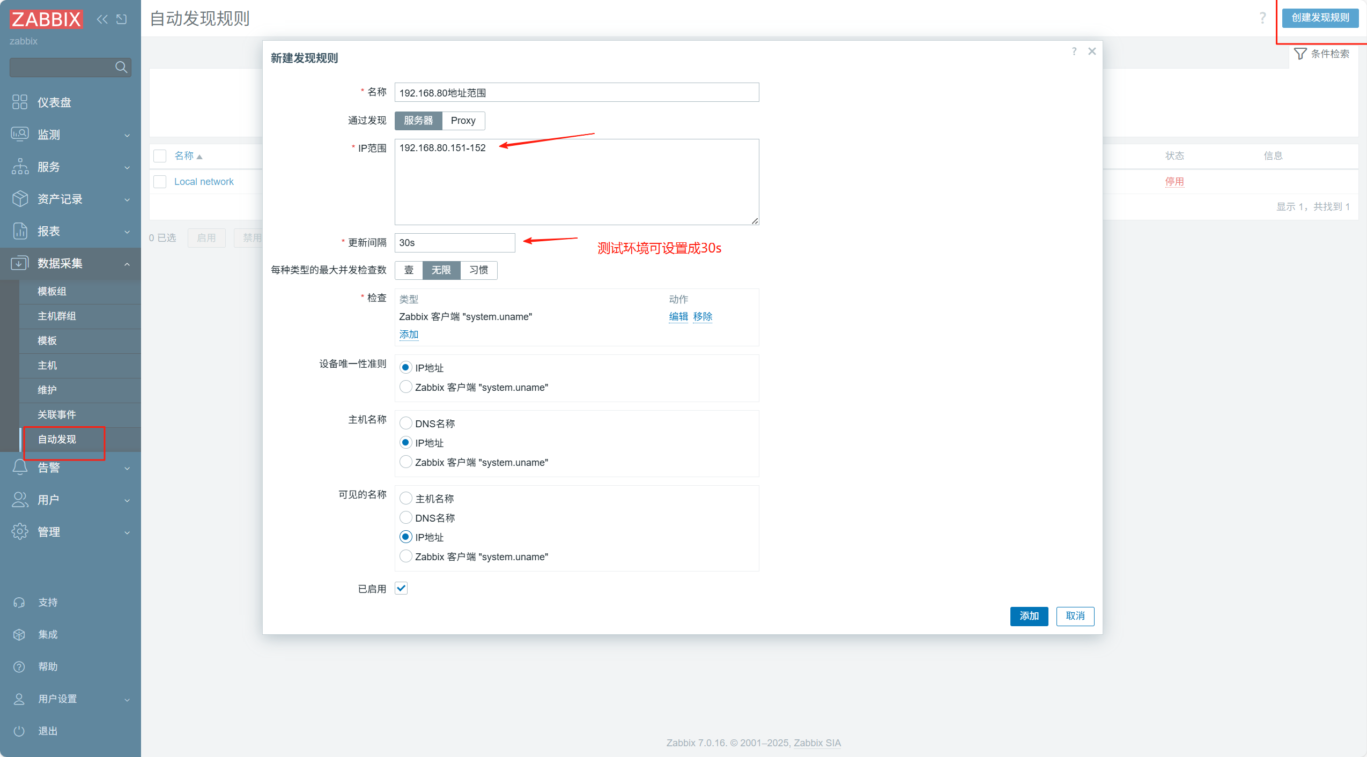
Task: Click the blue 添加 button in dialog
Action: pos(1029,616)
